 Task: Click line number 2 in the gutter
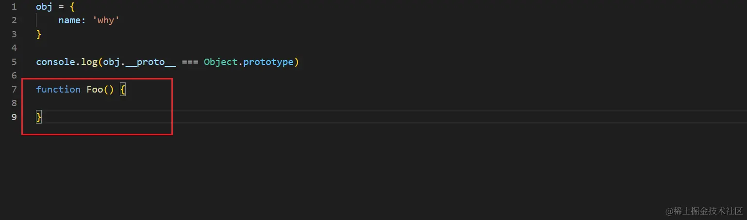point(14,20)
